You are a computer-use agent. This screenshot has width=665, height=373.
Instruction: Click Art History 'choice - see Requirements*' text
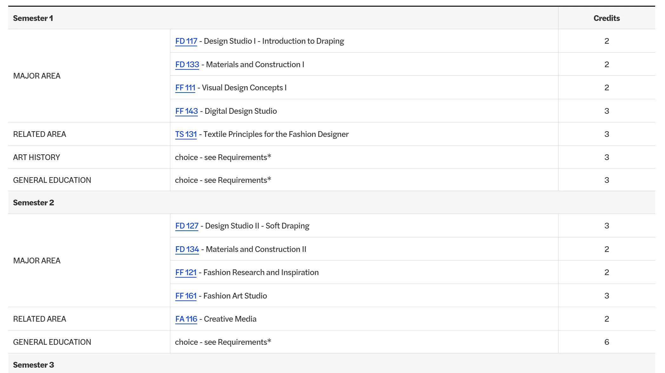pyautogui.click(x=223, y=158)
